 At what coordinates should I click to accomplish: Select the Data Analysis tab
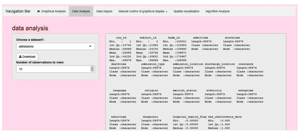[81, 11]
